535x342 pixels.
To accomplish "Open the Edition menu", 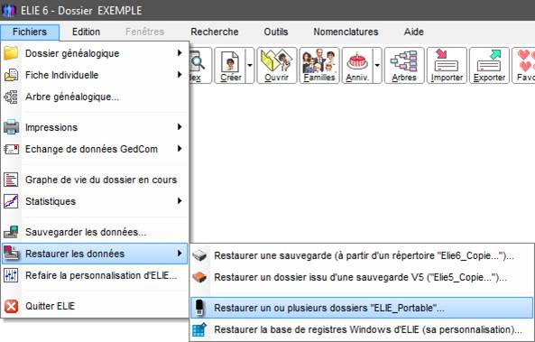I will (86, 32).
